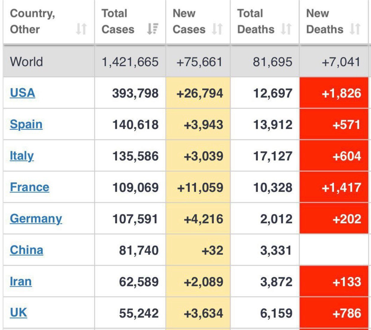Open the Iran country link
Viewport: 371px width, 330px height.
point(21,281)
